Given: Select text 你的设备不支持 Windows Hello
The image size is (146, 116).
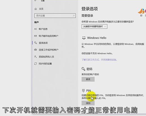Looking at the screenshot, I should 97,53.
